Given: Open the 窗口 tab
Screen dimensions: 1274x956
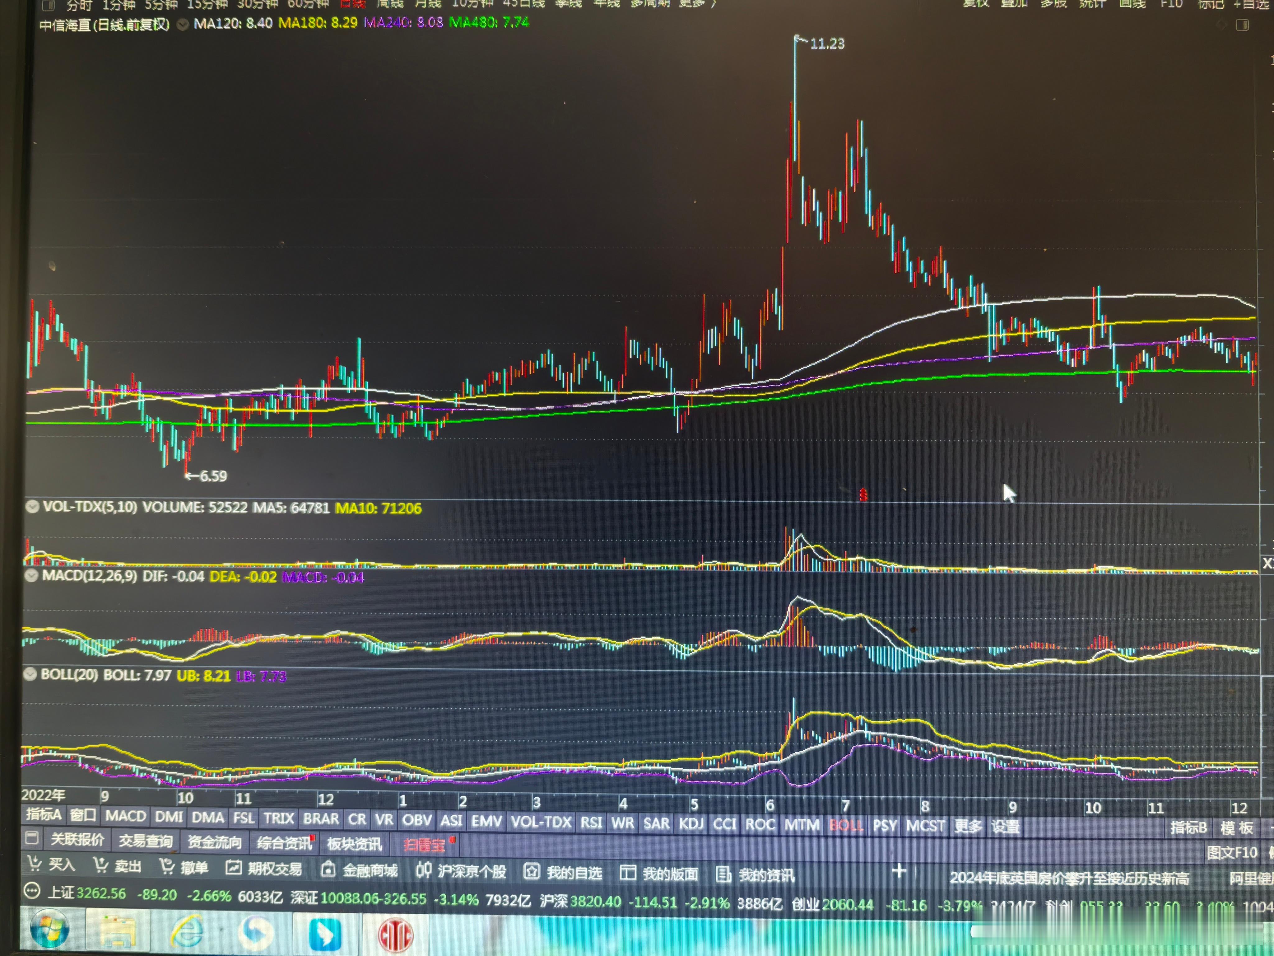Looking at the screenshot, I should tap(83, 815).
